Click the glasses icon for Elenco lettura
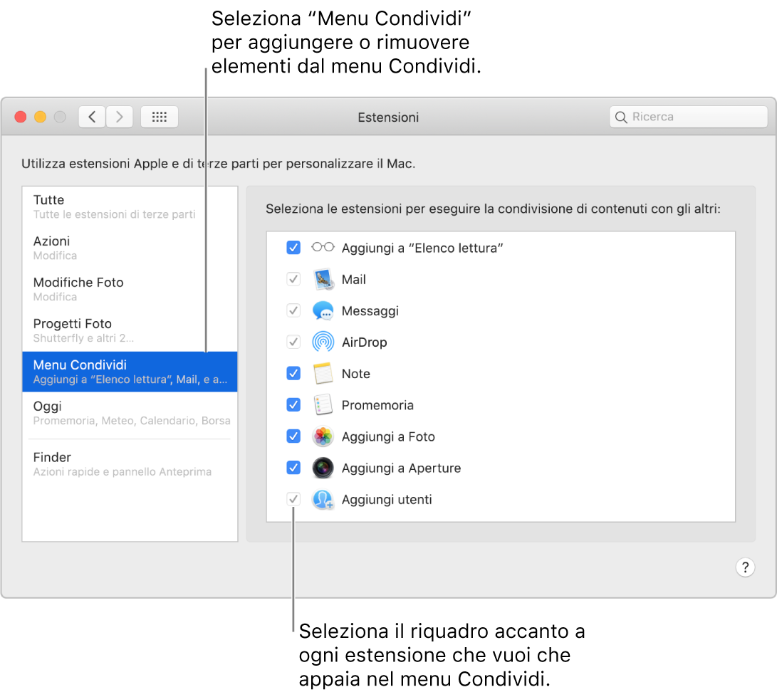The height and width of the screenshot is (697, 777). click(323, 247)
